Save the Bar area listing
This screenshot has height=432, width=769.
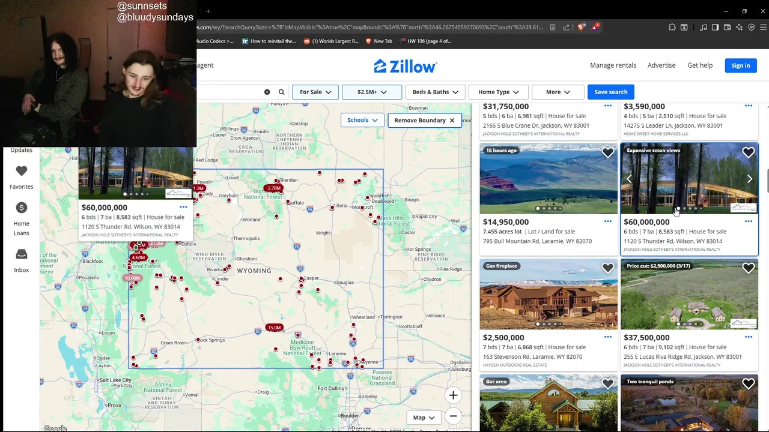(x=607, y=384)
